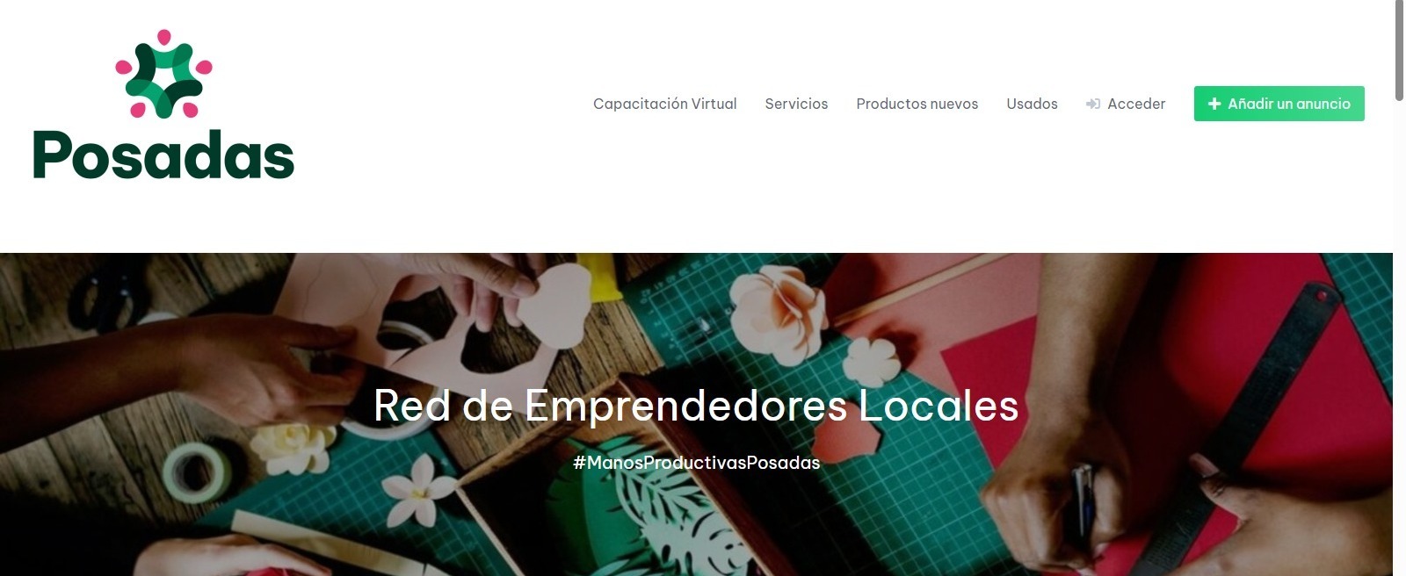Open the Capacitación Virtual menu item
Image resolution: width=1406 pixels, height=576 pixels.
[664, 104]
